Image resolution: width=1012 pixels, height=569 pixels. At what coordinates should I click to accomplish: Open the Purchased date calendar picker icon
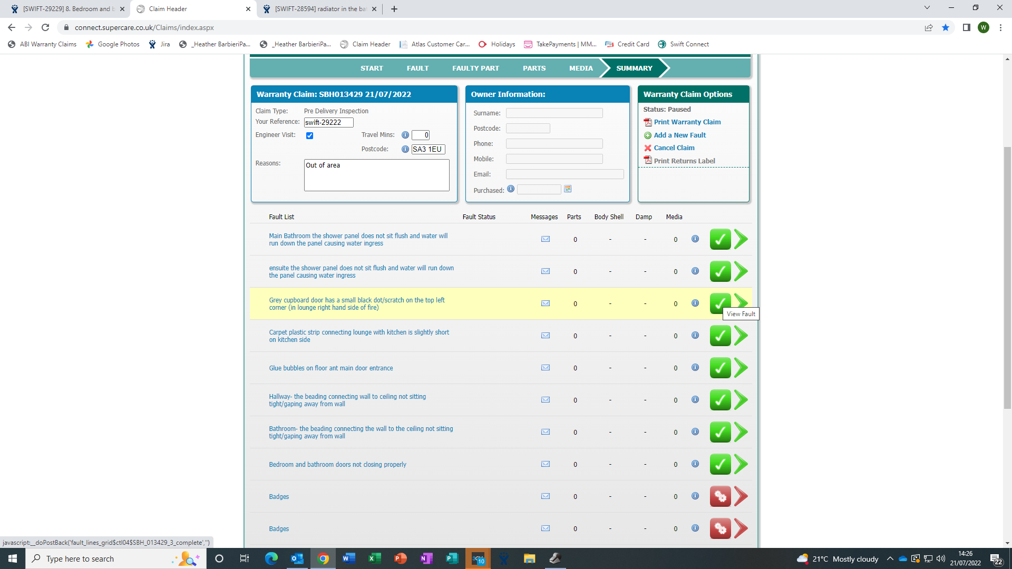click(x=568, y=189)
